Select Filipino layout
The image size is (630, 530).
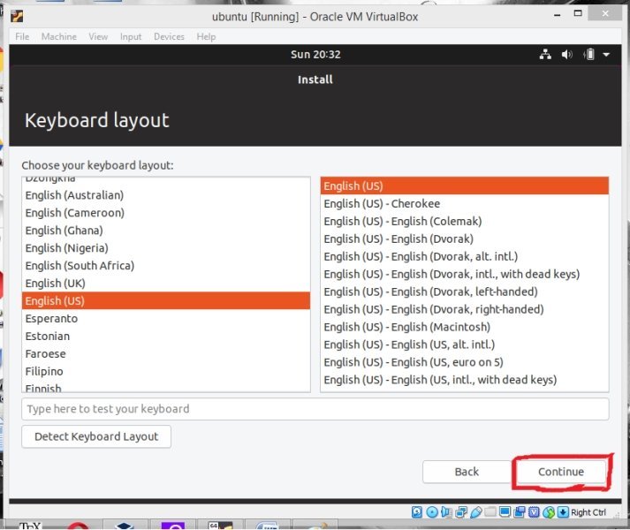pos(166,371)
